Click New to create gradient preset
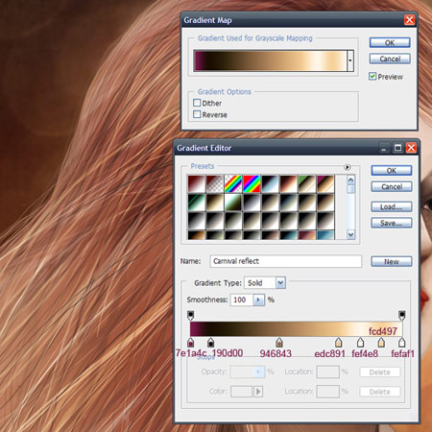This screenshot has height=432, width=432. (392, 261)
